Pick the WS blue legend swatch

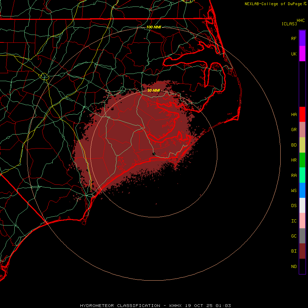(x=302, y=190)
